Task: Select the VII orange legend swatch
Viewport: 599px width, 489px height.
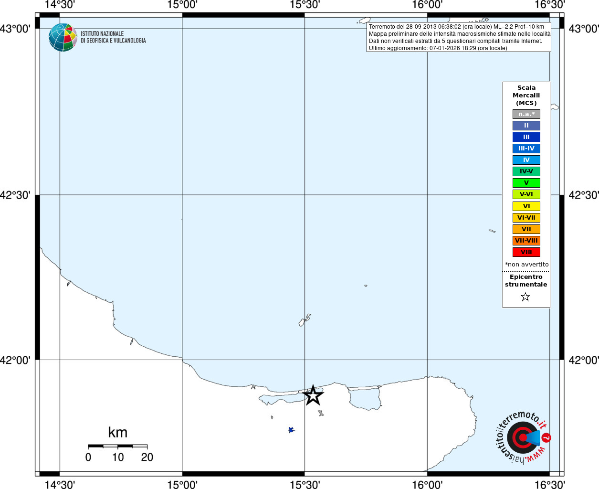Action: coord(526,229)
